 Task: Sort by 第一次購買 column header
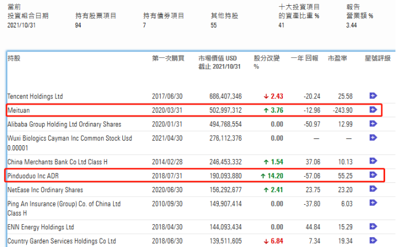[168, 58]
